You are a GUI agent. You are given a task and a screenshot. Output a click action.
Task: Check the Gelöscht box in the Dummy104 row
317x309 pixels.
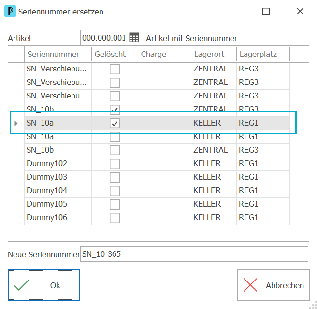(115, 191)
